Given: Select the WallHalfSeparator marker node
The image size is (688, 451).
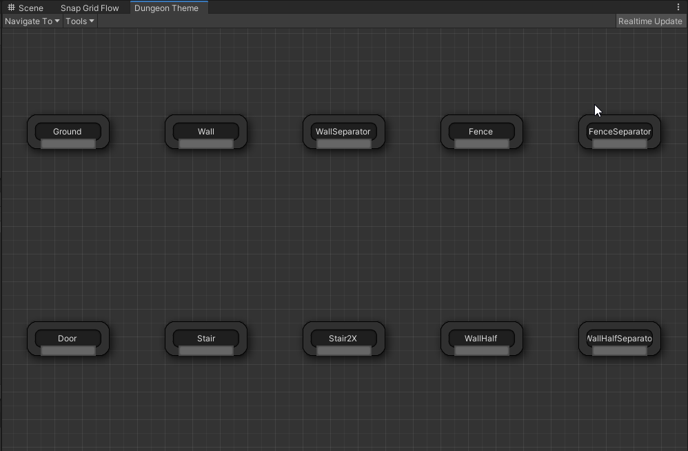Looking at the screenshot, I should pos(619,338).
